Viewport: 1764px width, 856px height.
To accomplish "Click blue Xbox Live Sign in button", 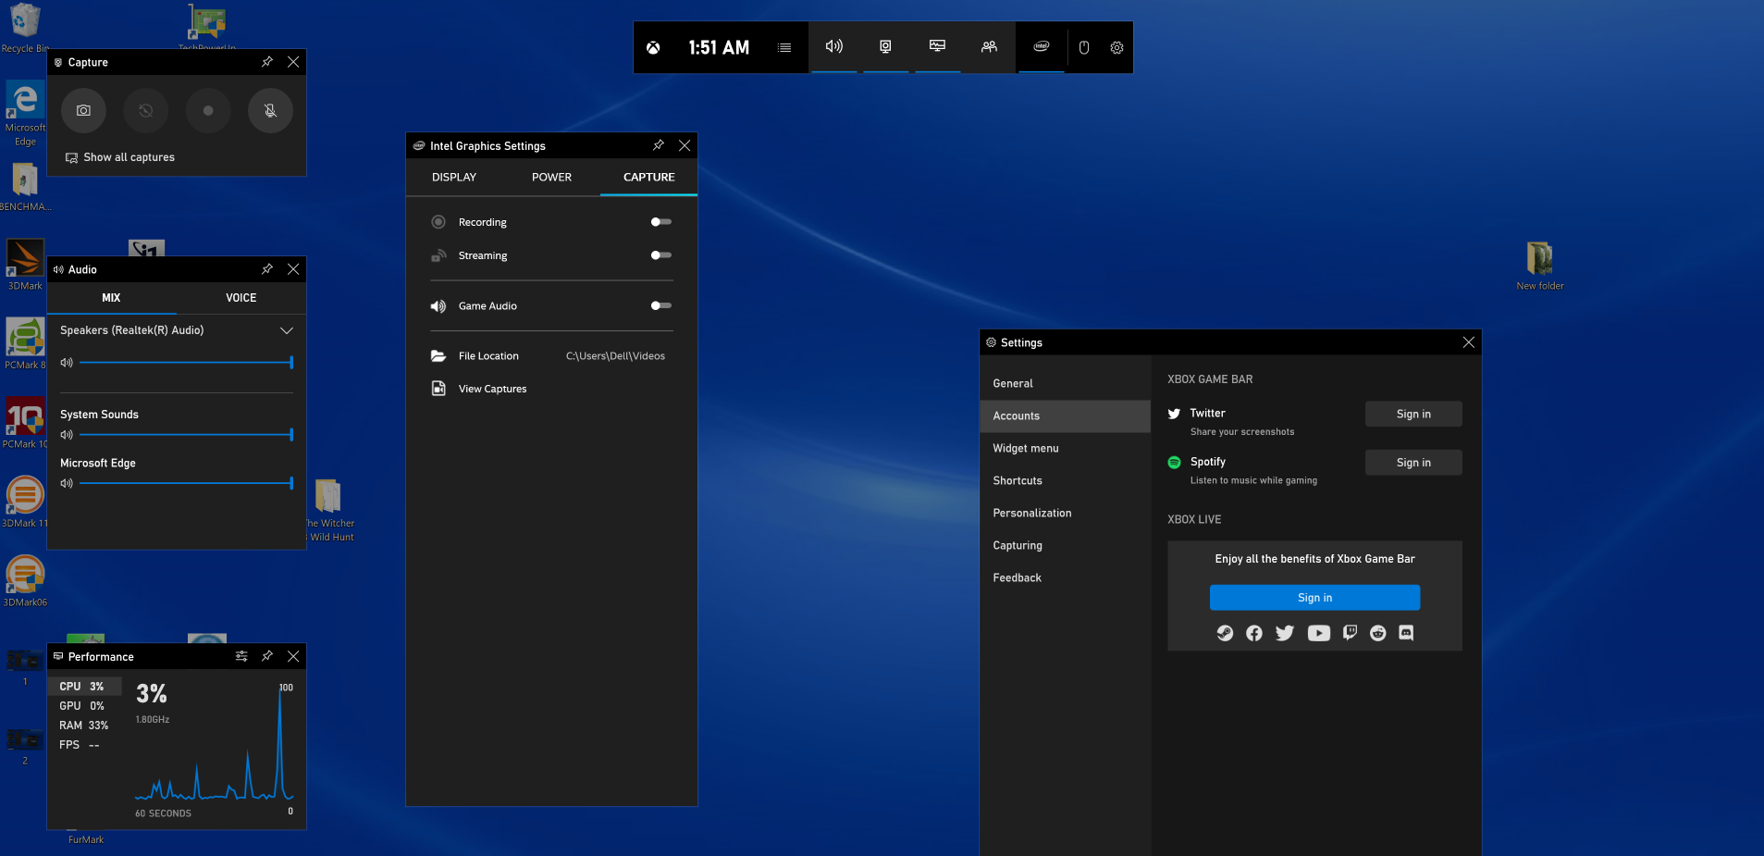I will coord(1314,598).
